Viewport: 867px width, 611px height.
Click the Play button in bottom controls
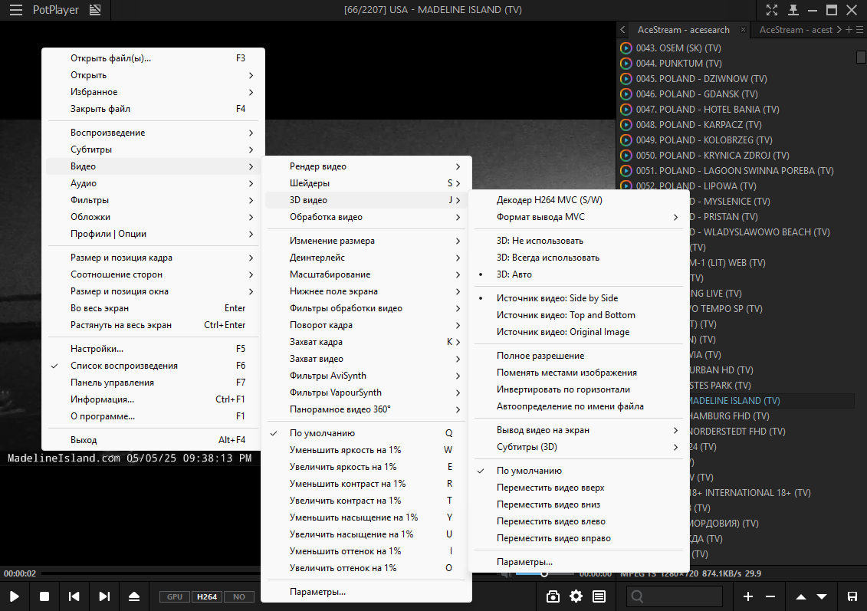15,596
